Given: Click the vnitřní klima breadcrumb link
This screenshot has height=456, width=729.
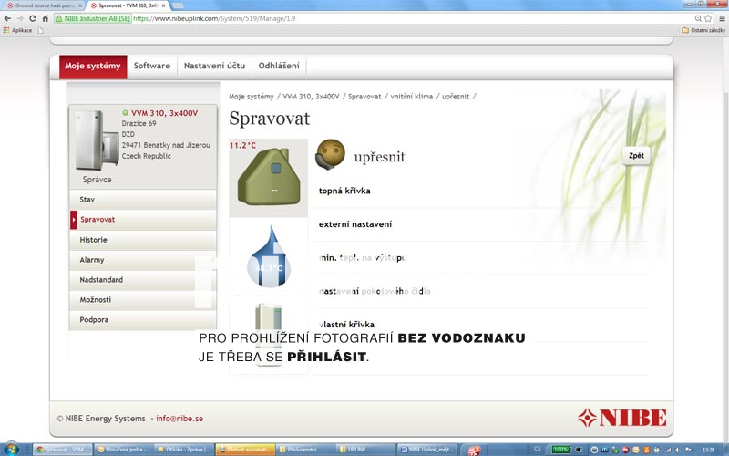Looking at the screenshot, I should [x=411, y=96].
